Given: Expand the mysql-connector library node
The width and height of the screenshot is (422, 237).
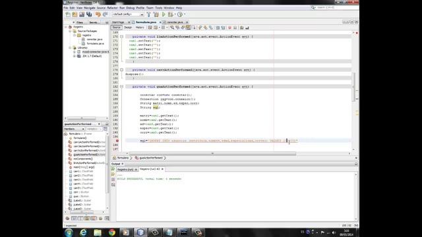Looking at the screenshot, I should pos(75,52).
